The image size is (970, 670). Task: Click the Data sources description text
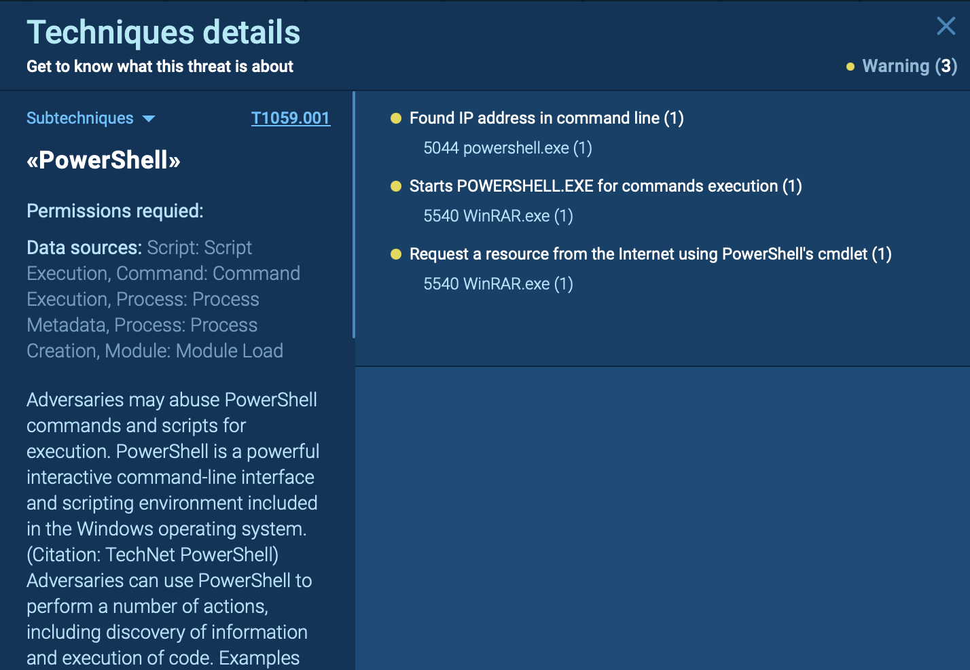pyautogui.click(x=163, y=299)
